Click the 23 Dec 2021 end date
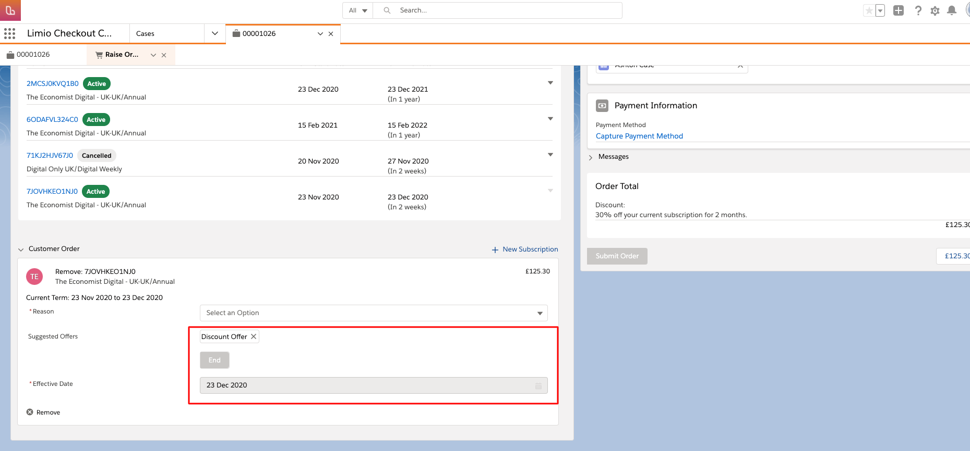Viewport: 970px width, 451px height. 408,89
